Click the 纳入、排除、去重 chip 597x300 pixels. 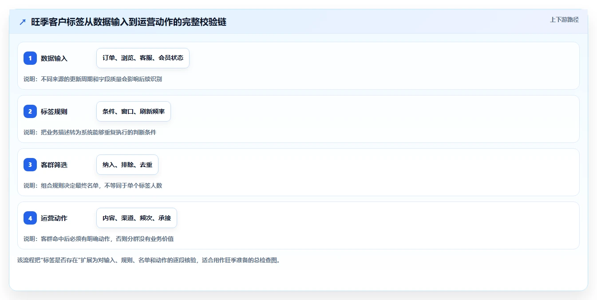pyautogui.click(x=127, y=165)
